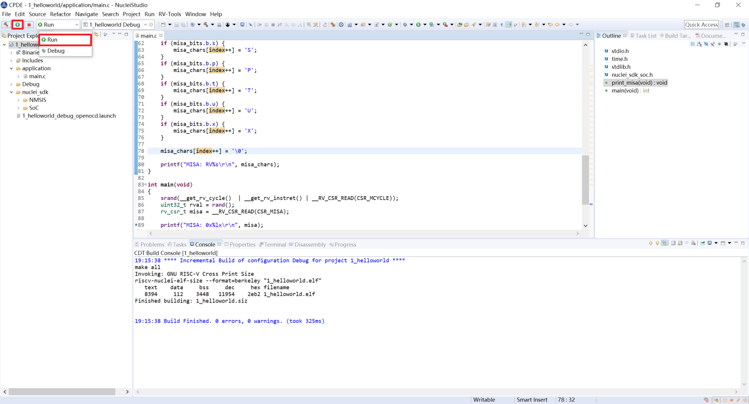Click the Project Explorer horizontal scrollbar thumb
The width and height of the screenshot is (749, 404).
(x=62, y=392)
